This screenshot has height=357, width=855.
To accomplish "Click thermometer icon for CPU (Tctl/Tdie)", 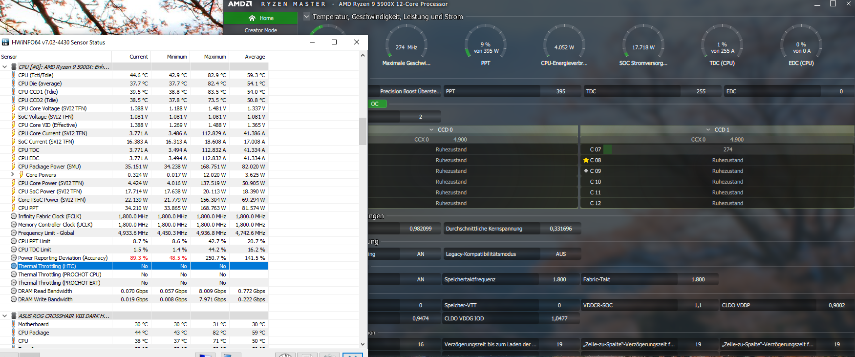I will [x=13, y=75].
